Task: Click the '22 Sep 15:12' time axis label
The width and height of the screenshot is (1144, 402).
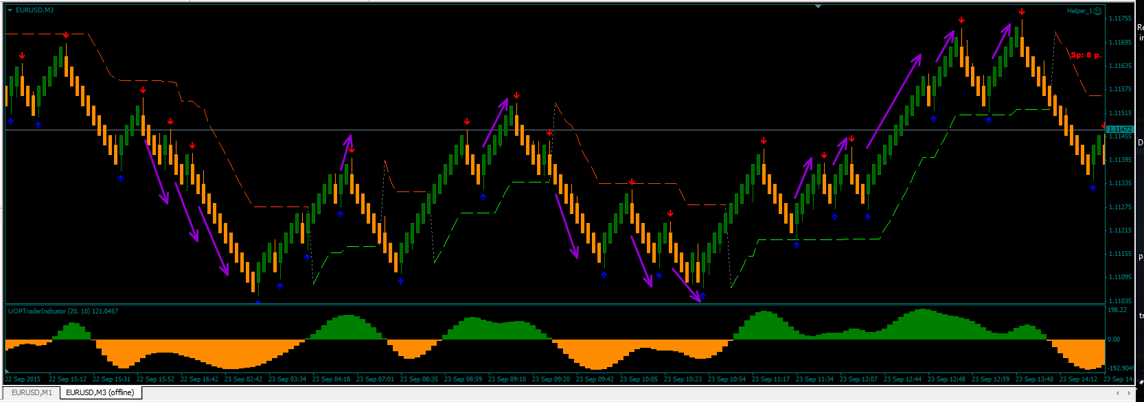Action: pyautogui.click(x=68, y=379)
